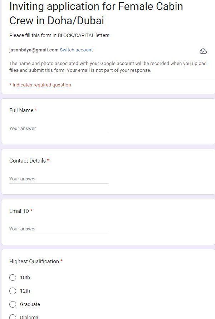Viewport: 215px width, 319px height.
Task: Click the Full Name question label
Action: pyautogui.click(x=21, y=110)
